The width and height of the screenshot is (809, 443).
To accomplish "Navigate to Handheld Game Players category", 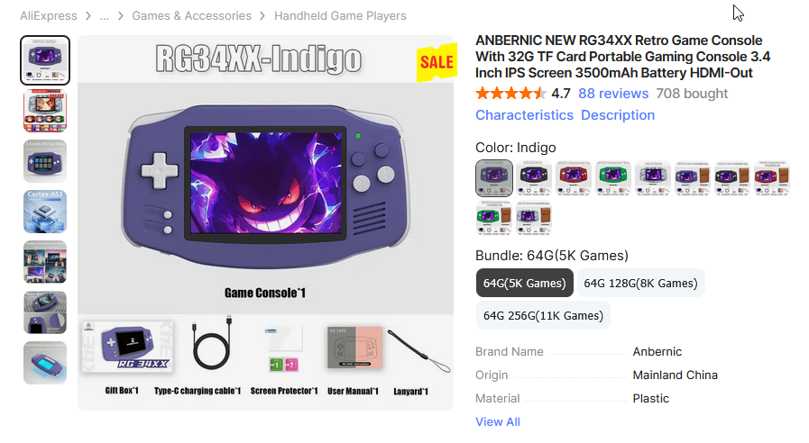I will pos(340,16).
